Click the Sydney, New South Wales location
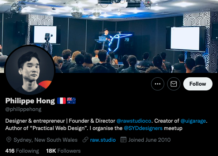Viewport: 218px width, 156px height. (x=45, y=140)
